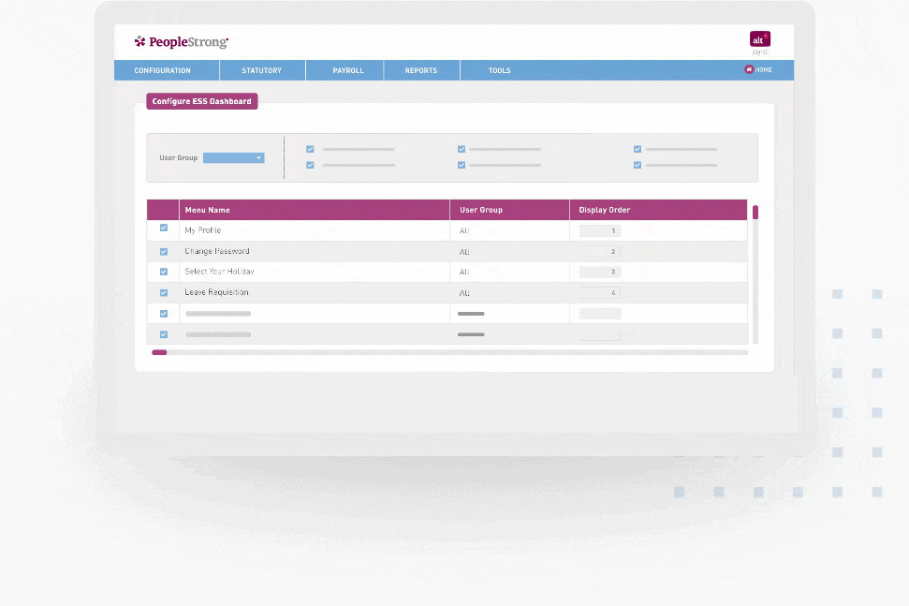The height and width of the screenshot is (606, 909).
Task: Open the User Group dropdown
Action: [234, 158]
